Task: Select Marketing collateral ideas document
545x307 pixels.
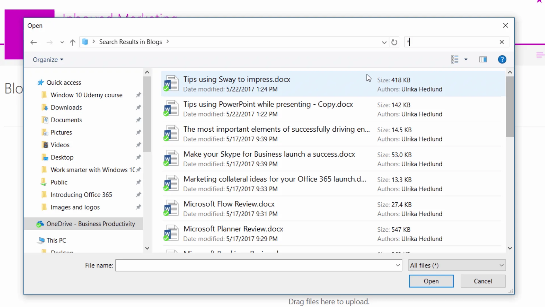Action: 333,184
